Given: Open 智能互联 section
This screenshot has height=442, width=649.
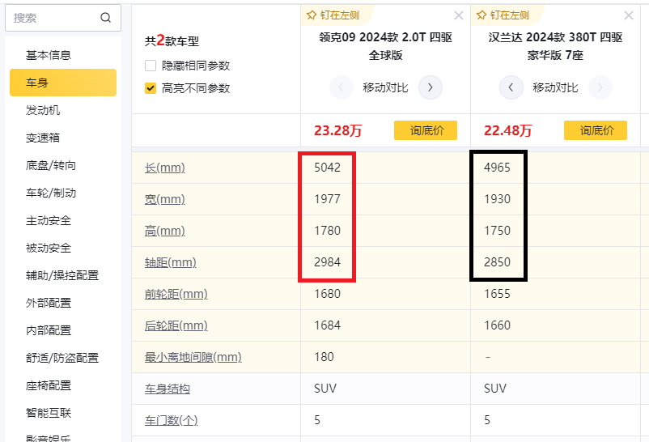Looking at the screenshot, I should (x=49, y=413).
